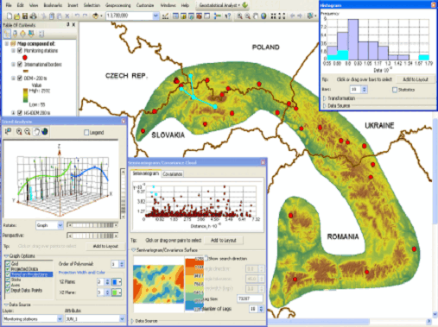This screenshot has height=327, width=438.
Task: Click the Add to Layout button in the Histogram window
Action: pyautogui.click(x=416, y=79)
